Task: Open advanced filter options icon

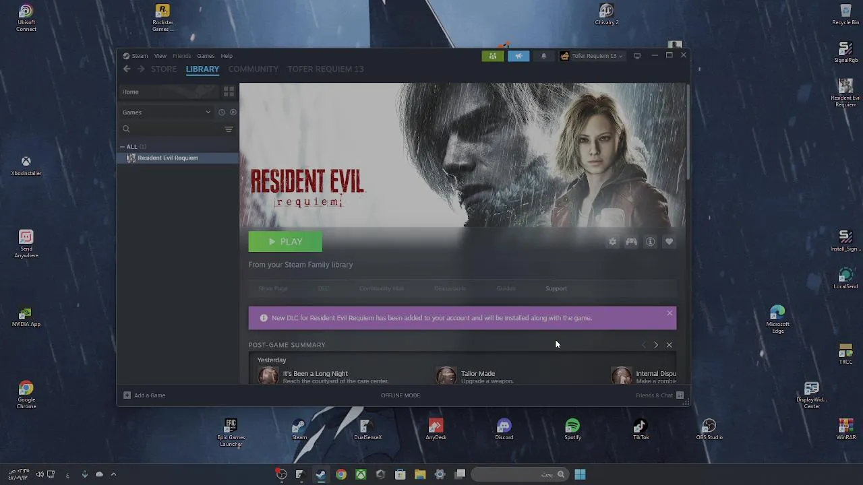Action: pyautogui.click(x=229, y=129)
